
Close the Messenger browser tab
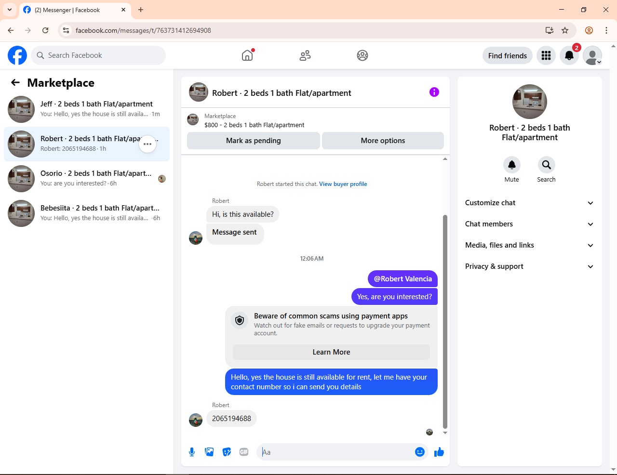pyautogui.click(x=123, y=10)
